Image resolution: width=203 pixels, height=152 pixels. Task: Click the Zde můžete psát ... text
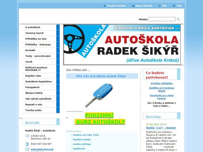[x=78, y=70]
